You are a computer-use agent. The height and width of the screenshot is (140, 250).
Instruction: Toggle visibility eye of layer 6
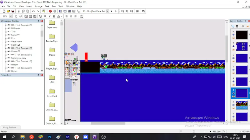pyautogui.click(x=233, y=58)
